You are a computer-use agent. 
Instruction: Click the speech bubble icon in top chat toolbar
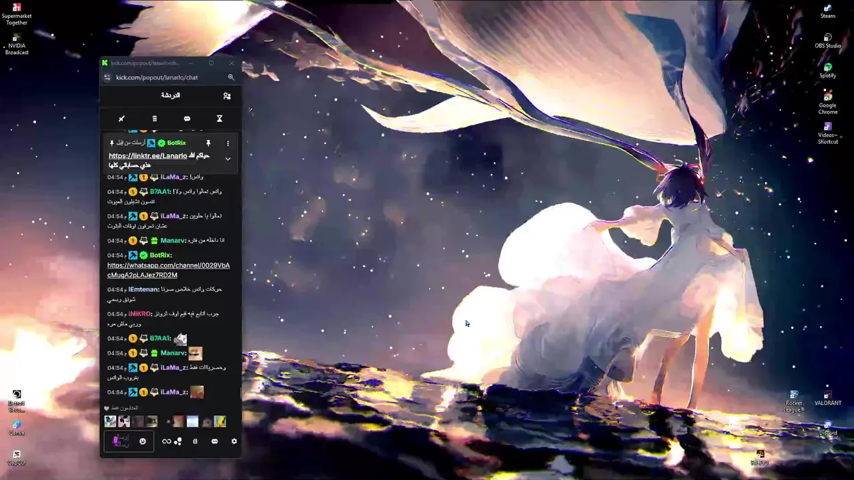point(187,119)
